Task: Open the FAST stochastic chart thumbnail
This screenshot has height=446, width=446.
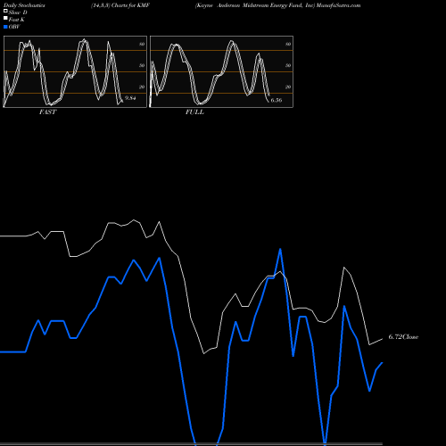Action: coord(75,71)
